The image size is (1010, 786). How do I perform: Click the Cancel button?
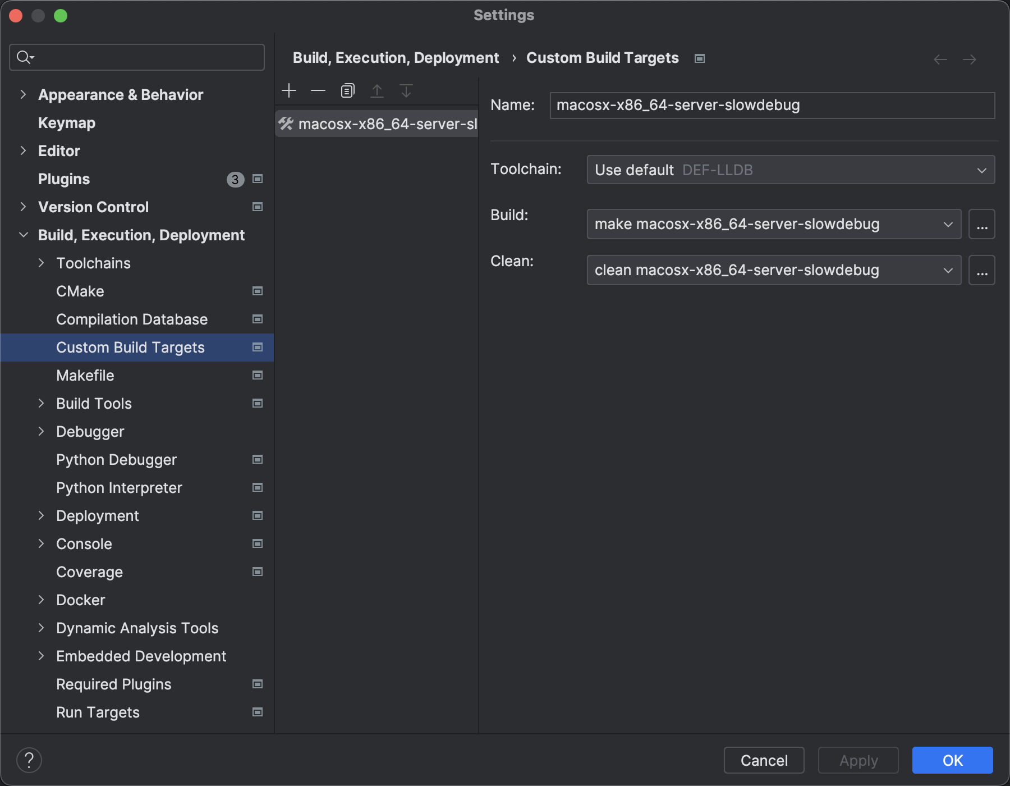point(764,760)
